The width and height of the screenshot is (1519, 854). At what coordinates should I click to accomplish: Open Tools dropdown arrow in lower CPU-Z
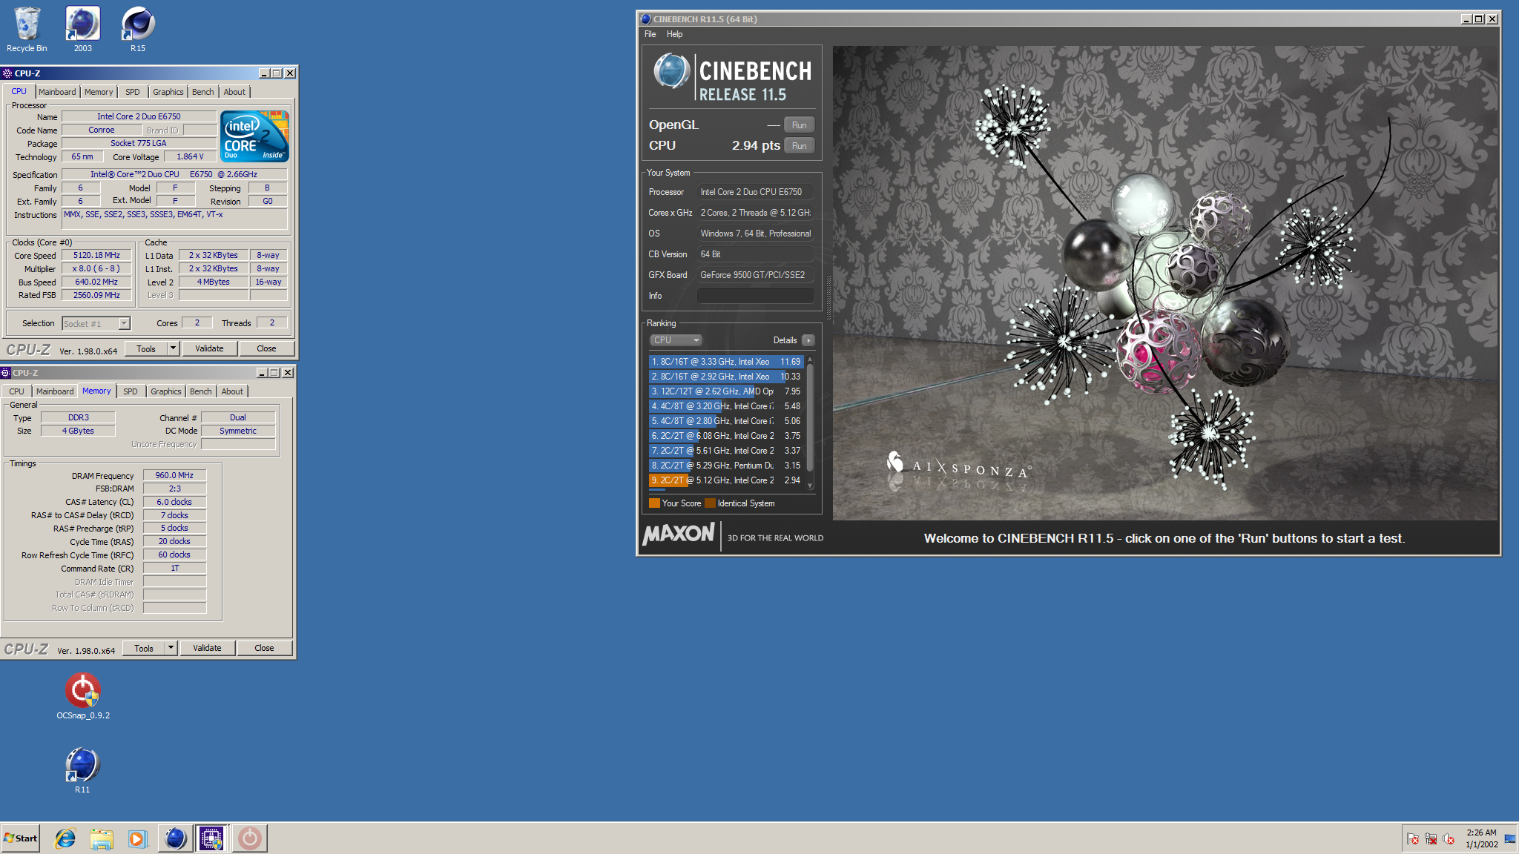171,648
